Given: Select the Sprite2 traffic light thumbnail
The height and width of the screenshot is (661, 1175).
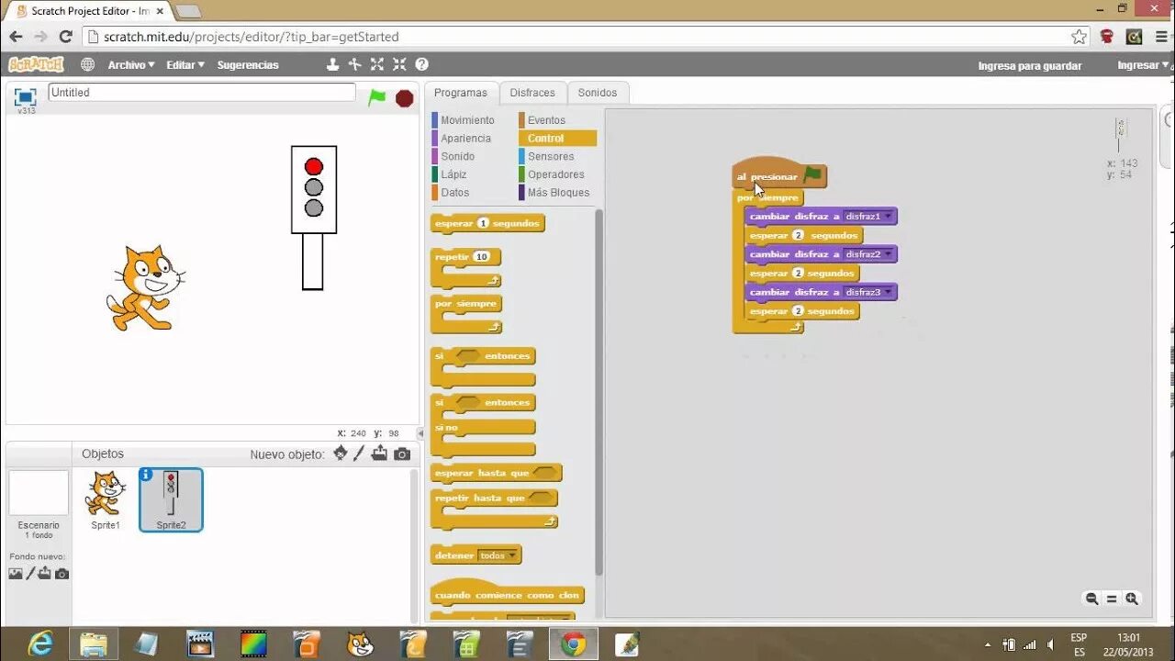Looking at the screenshot, I should (x=171, y=500).
